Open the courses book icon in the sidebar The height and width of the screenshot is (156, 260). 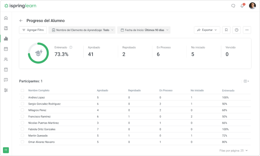[x=6, y=28]
